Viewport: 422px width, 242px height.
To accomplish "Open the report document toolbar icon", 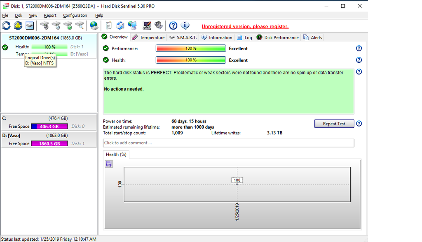I will pos(108,26).
